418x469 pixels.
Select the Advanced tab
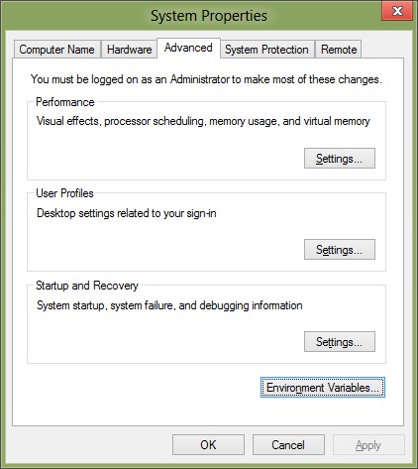[x=188, y=48]
